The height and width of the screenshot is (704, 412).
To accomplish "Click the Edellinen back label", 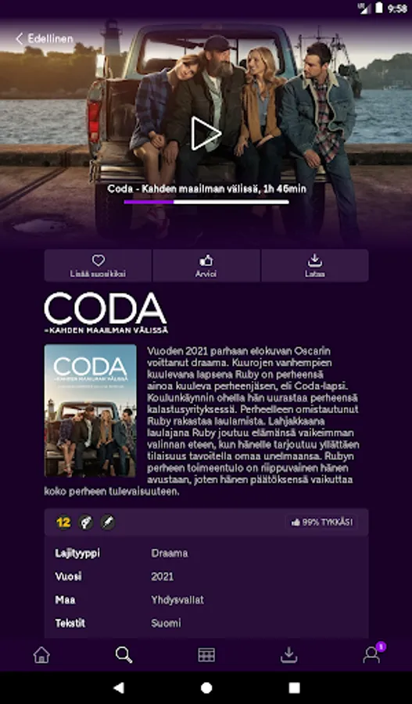I will tap(50, 38).
